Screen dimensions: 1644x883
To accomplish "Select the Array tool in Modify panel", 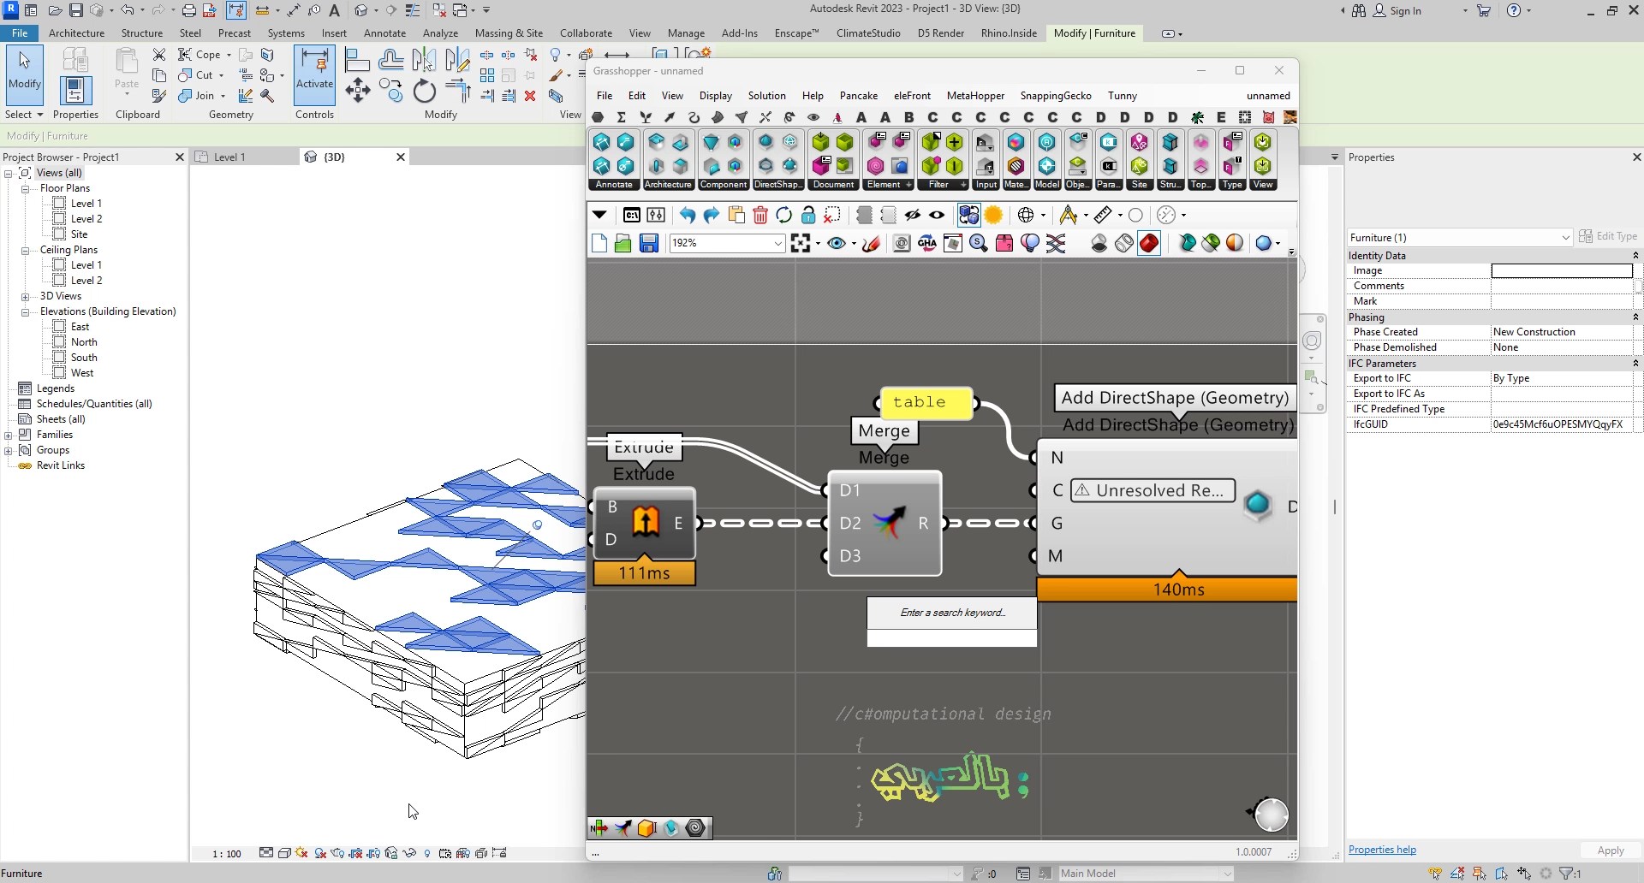I will pyautogui.click(x=487, y=75).
